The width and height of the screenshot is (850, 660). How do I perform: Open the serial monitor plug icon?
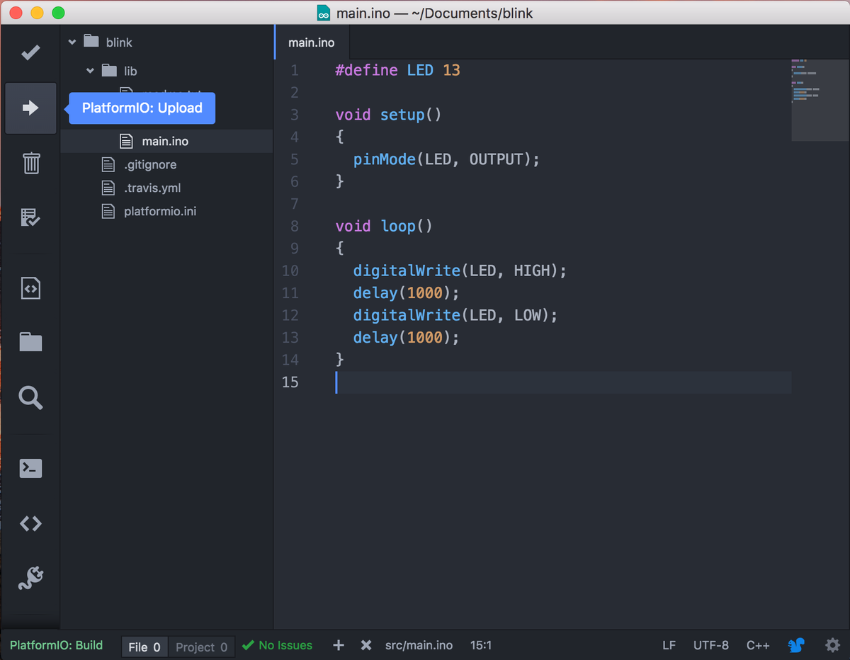pos(30,579)
